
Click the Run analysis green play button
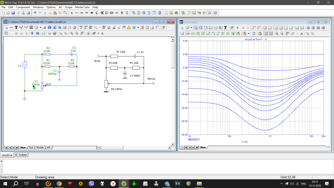pyautogui.click(x=237, y=28)
